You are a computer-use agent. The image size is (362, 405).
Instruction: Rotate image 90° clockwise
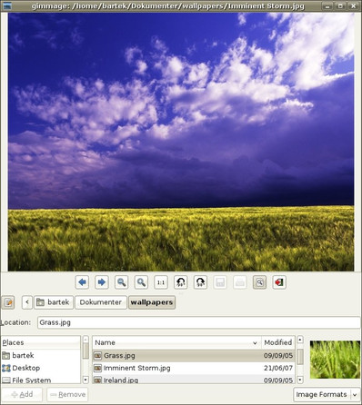tap(200, 282)
